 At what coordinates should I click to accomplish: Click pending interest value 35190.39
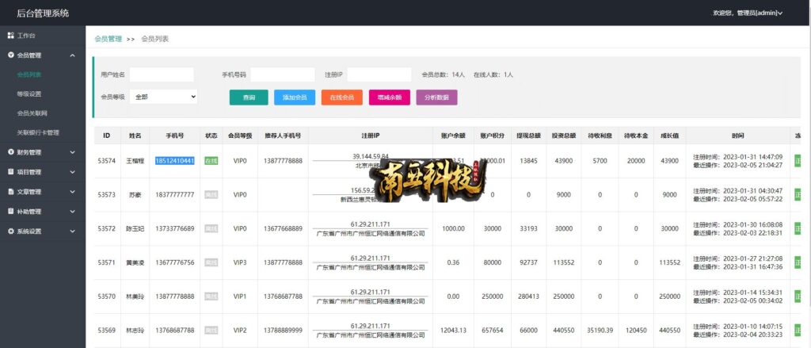(600, 331)
